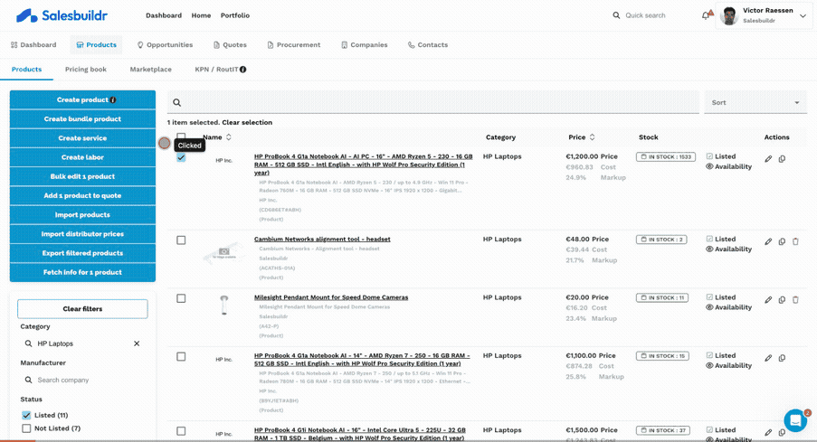Click the KPN / RoutIT info icon
This screenshot has height=442, width=817.
click(x=242, y=70)
